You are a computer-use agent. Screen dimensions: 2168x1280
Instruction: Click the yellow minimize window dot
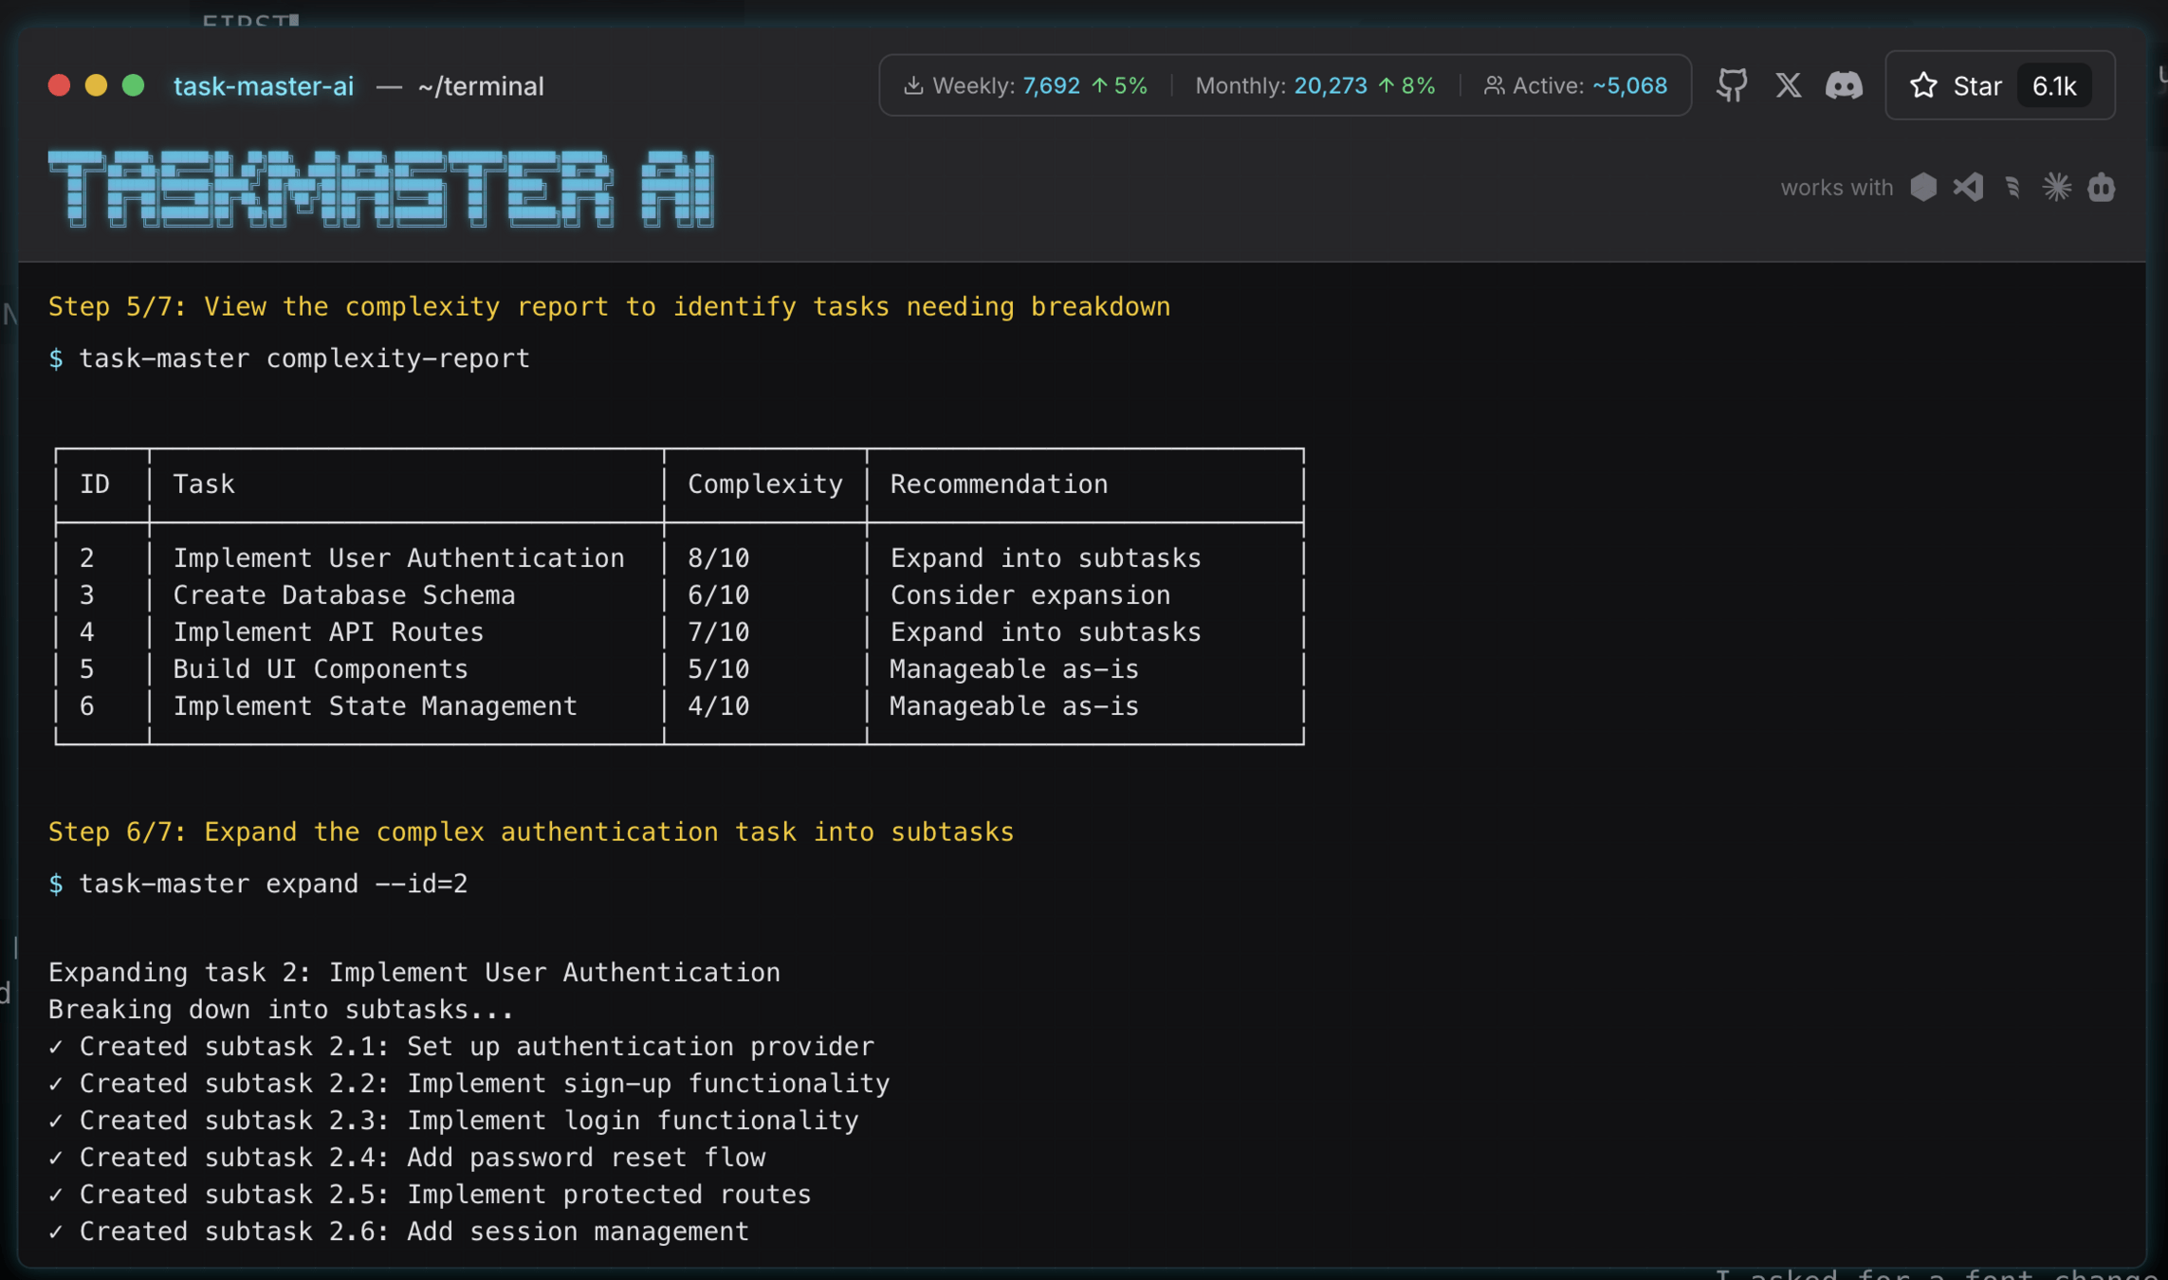coord(96,85)
